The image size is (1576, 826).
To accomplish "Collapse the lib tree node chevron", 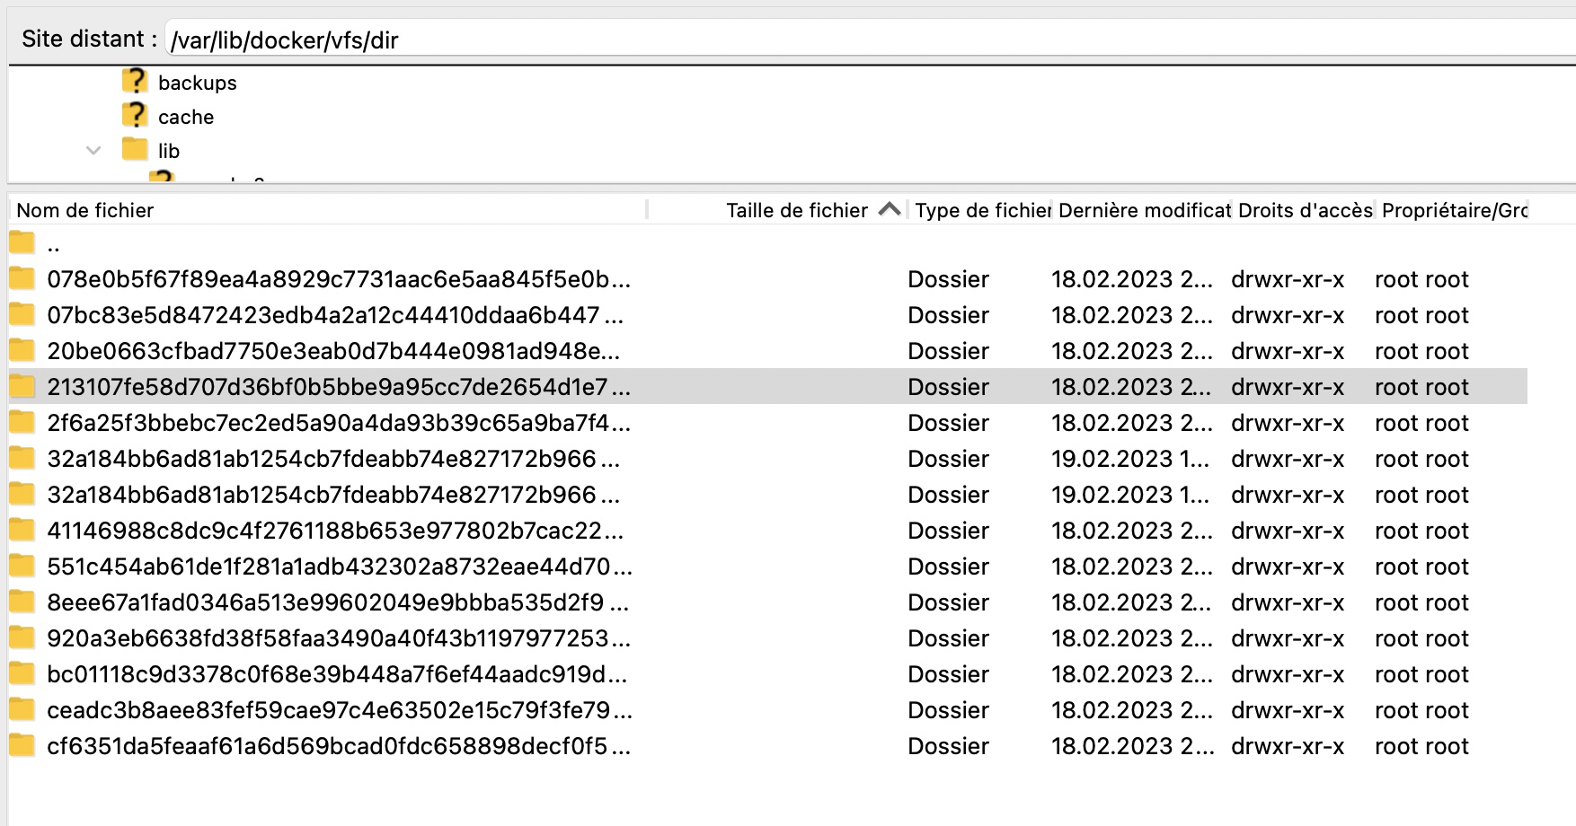I will 93,151.
